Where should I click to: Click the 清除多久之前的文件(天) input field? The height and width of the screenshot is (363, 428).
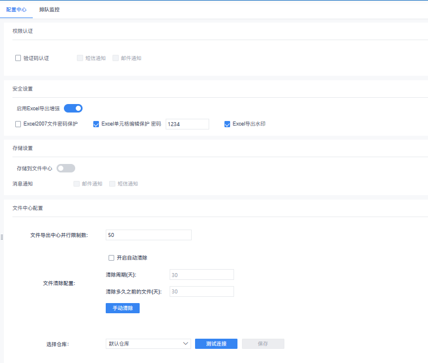pos(202,292)
